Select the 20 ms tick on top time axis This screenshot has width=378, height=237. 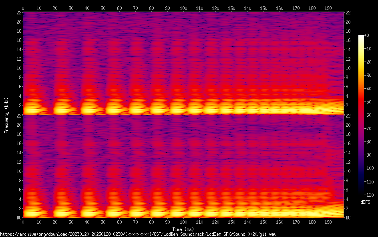pos(55,8)
